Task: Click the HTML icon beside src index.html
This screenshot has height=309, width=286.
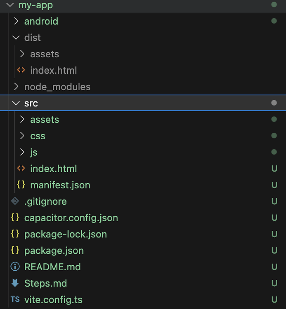Action: pyautogui.click(x=21, y=169)
